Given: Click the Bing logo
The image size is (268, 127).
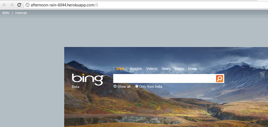Looking at the screenshot, I should pos(88,79).
